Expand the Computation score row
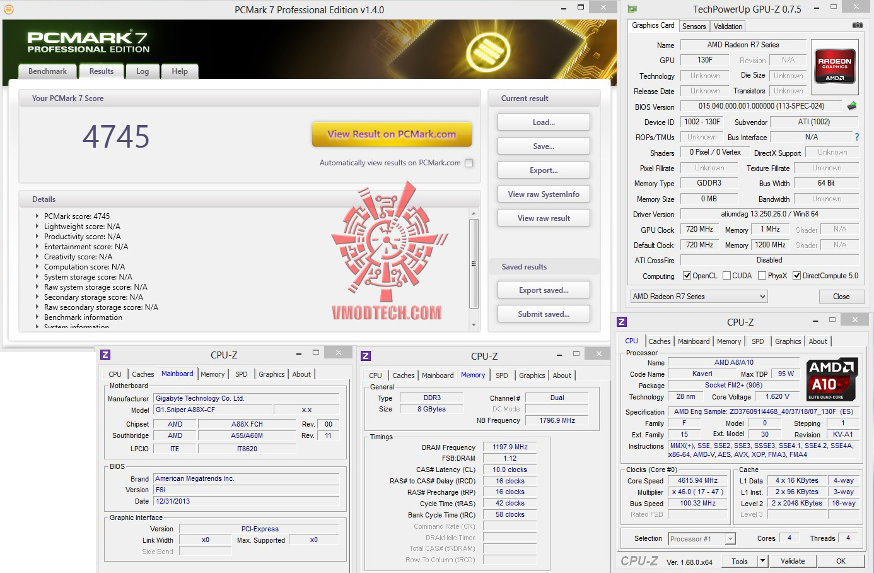The height and width of the screenshot is (573, 874). tap(37, 266)
